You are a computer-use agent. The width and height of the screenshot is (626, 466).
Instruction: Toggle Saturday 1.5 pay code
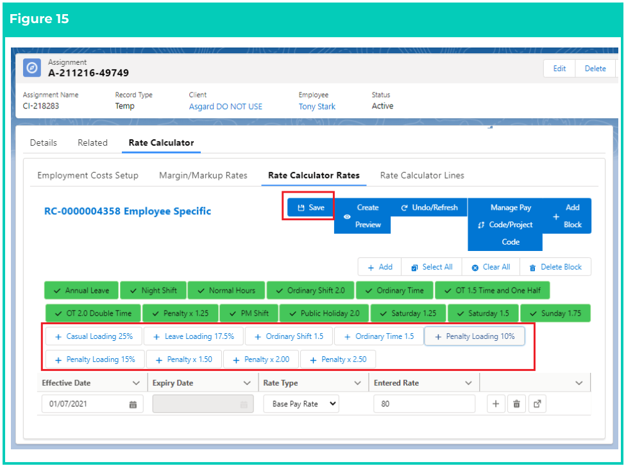coord(483,313)
